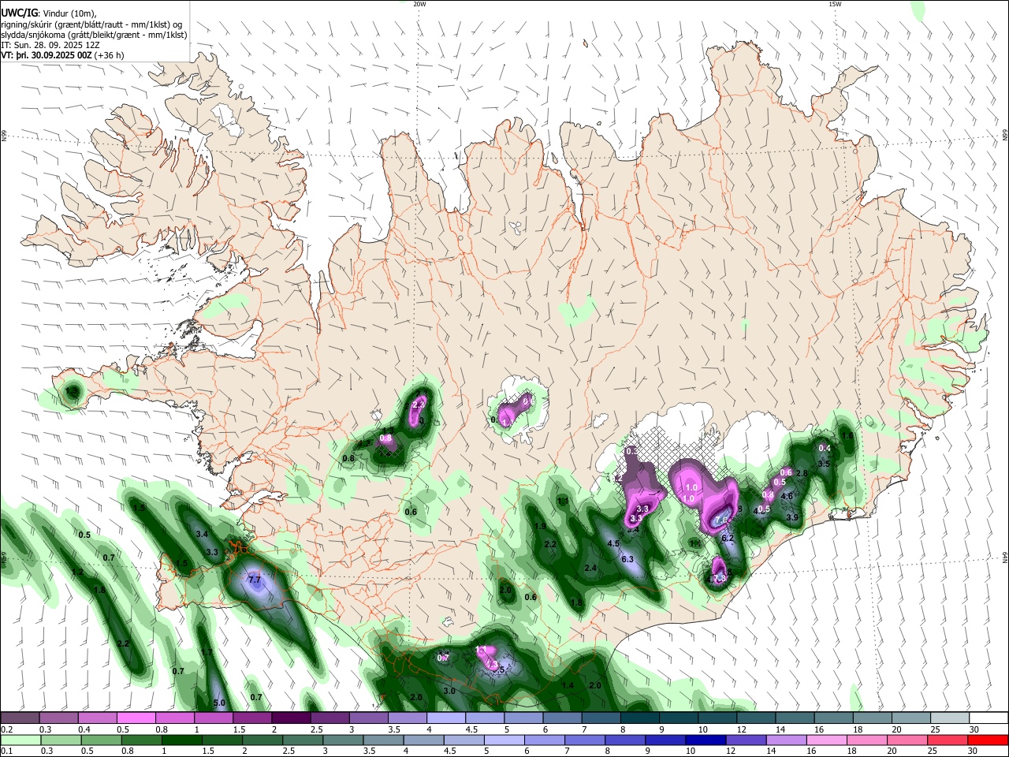Pick the pale green 0.1 rain legend swatch
This screenshot has width=1009, height=757.
click(x=20, y=740)
